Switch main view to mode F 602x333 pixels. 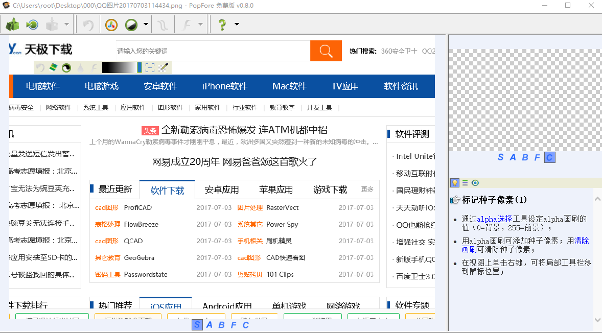click(234, 325)
